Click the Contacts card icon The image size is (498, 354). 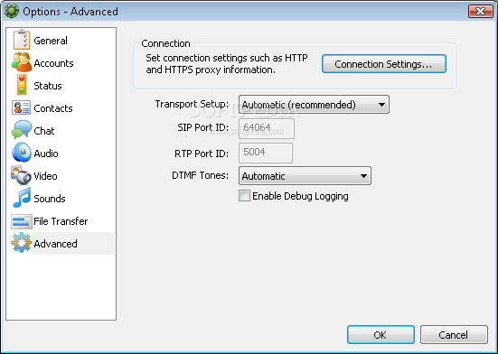(22, 107)
